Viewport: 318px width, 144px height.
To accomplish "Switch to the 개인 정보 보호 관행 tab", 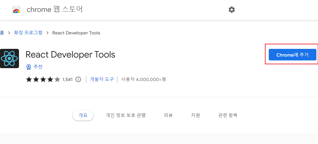I will (126, 115).
